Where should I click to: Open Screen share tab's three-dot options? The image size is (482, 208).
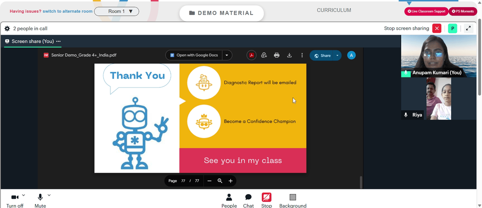tap(58, 41)
